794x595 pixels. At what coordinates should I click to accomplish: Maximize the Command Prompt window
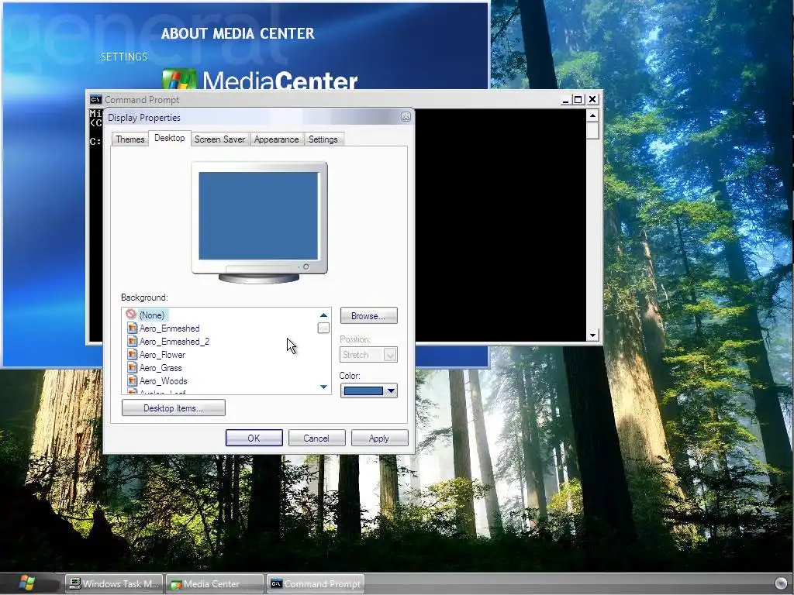[x=578, y=100]
